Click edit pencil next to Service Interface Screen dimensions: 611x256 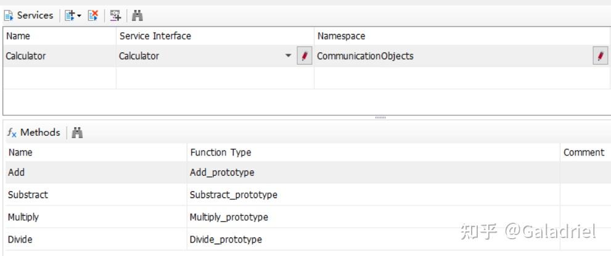pos(305,56)
